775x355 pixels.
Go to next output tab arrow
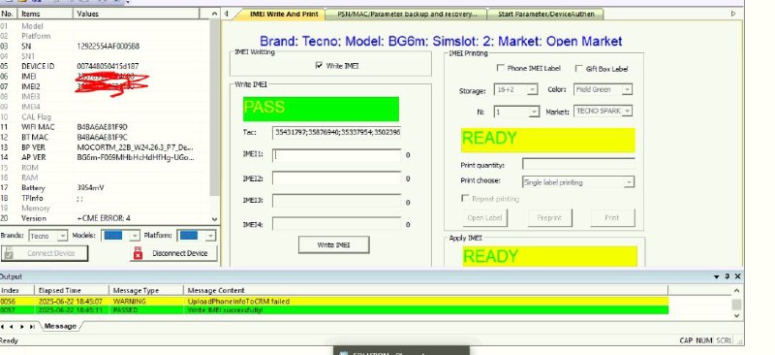(21, 327)
